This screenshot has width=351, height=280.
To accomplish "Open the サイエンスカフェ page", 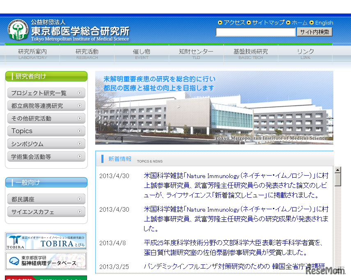I will pyautogui.click(x=46, y=212).
